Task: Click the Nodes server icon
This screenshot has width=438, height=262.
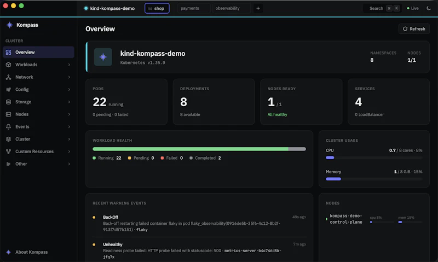Action: [8, 114]
